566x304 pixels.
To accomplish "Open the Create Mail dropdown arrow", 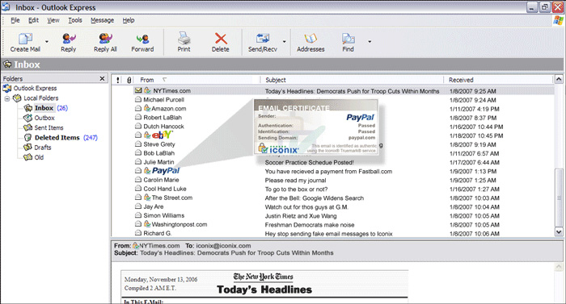I will 47,42.
